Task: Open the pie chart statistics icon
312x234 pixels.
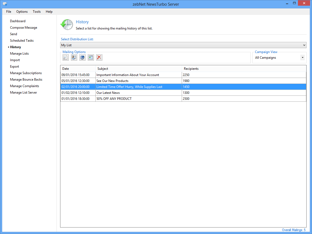Action: click(x=82, y=57)
